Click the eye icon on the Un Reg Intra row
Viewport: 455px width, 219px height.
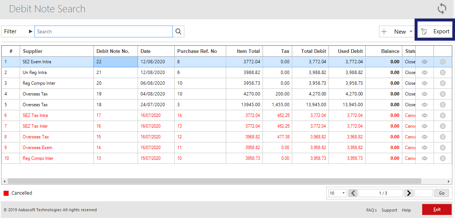click(x=424, y=73)
